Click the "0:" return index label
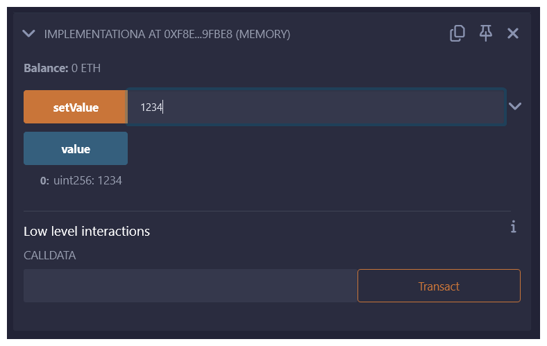The image size is (547, 346). (45, 180)
